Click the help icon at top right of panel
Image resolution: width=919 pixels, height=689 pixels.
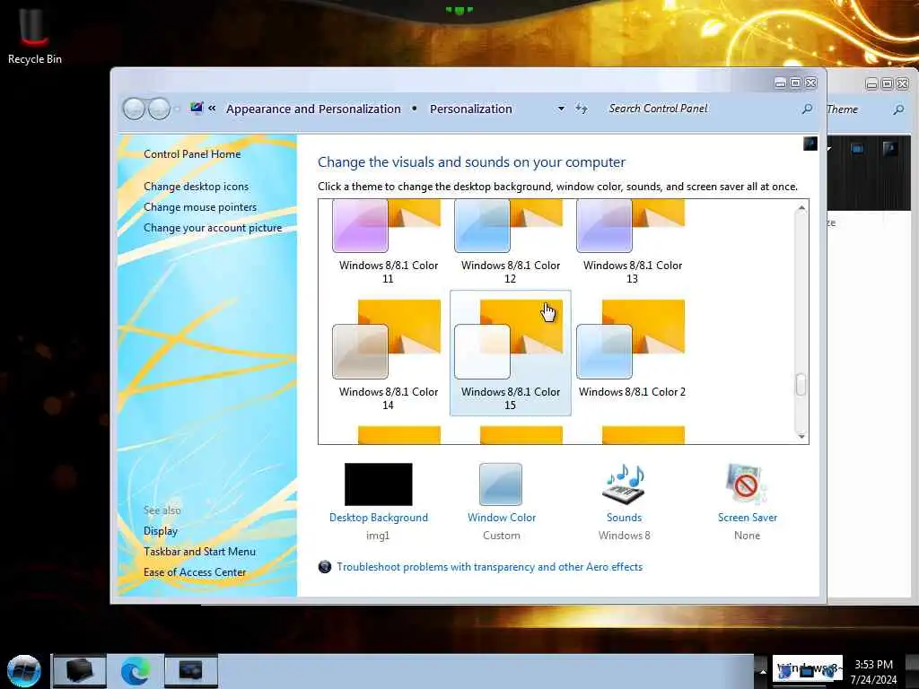[x=810, y=144]
